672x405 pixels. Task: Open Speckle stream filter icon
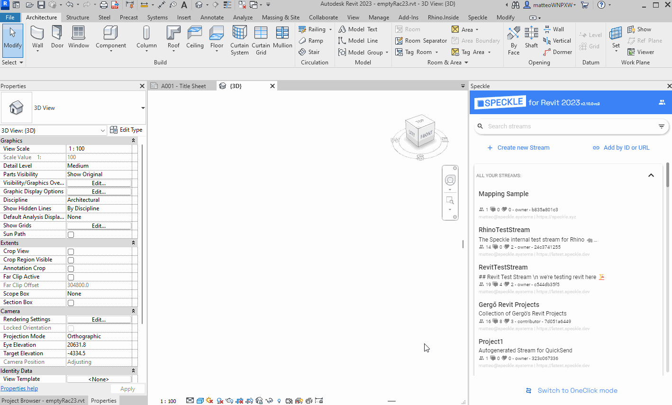[661, 126]
